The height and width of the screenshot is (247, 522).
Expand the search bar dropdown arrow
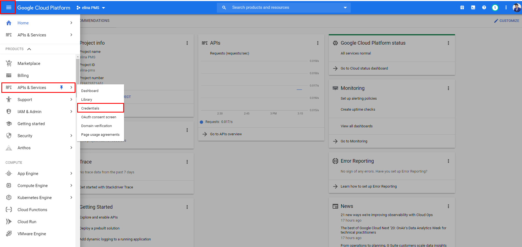pyautogui.click(x=345, y=7)
